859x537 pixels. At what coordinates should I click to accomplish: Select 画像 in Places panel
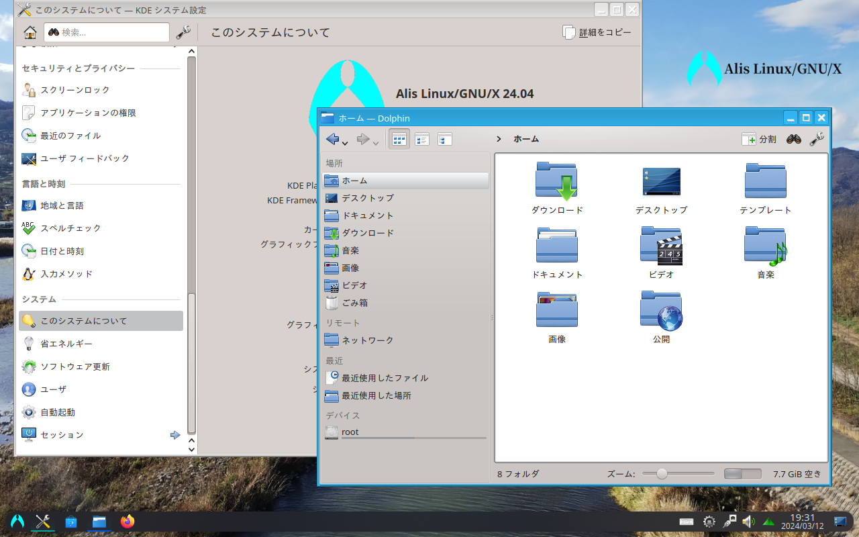tap(405, 268)
